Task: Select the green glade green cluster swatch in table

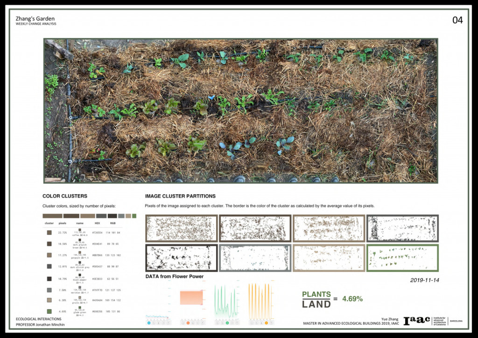Action: click(49, 311)
